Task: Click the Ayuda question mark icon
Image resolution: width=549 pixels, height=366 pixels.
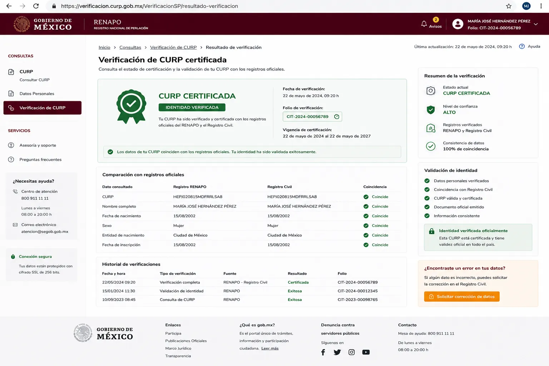Action: [522, 46]
